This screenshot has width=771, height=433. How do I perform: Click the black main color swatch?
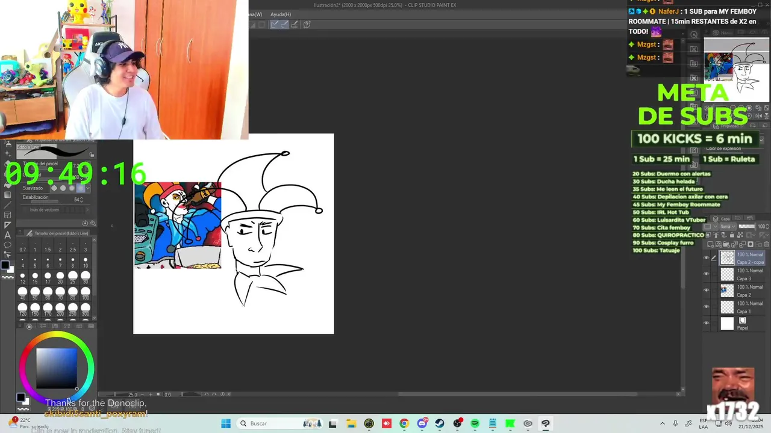5,265
